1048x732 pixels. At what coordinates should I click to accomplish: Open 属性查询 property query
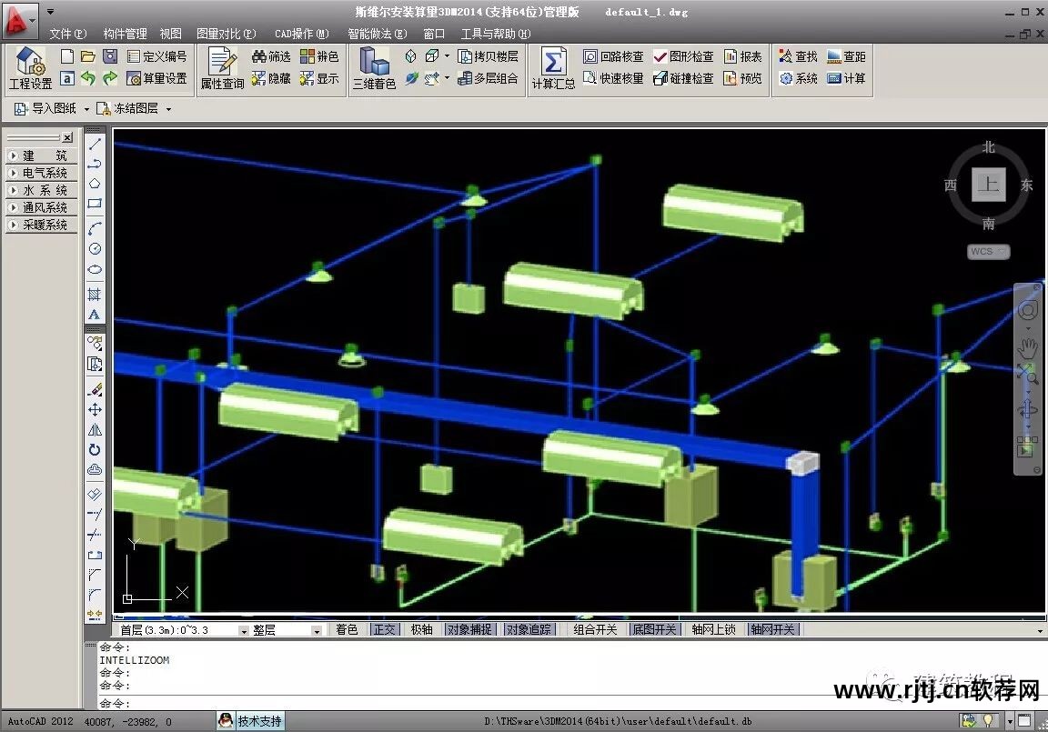pyautogui.click(x=223, y=69)
